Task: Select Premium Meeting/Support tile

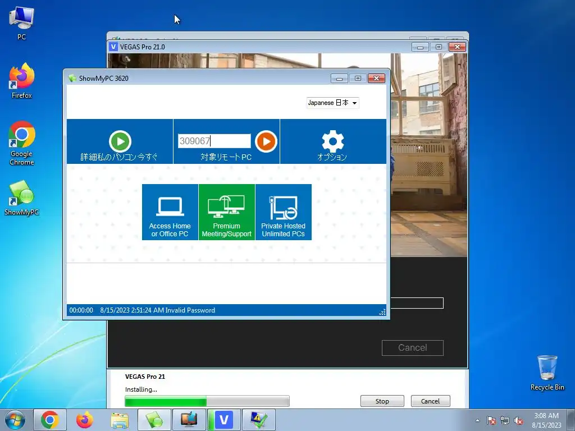Action: [x=227, y=212]
